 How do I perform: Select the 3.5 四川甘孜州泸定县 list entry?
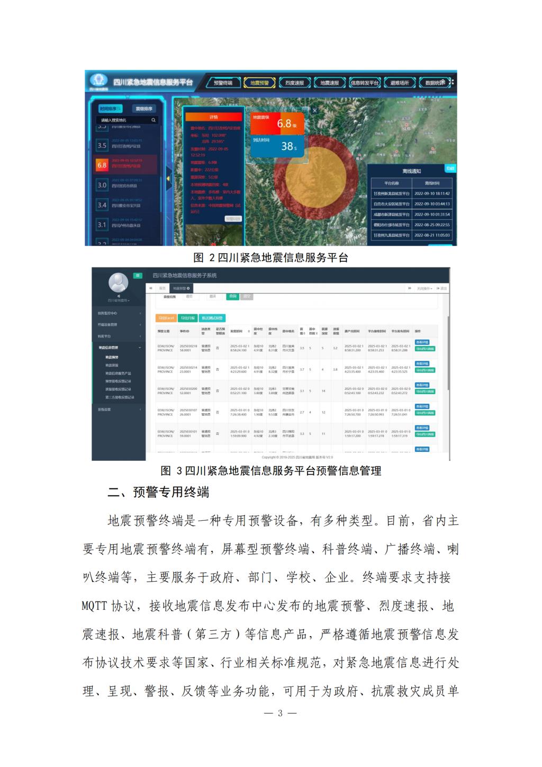[x=126, y=145]
